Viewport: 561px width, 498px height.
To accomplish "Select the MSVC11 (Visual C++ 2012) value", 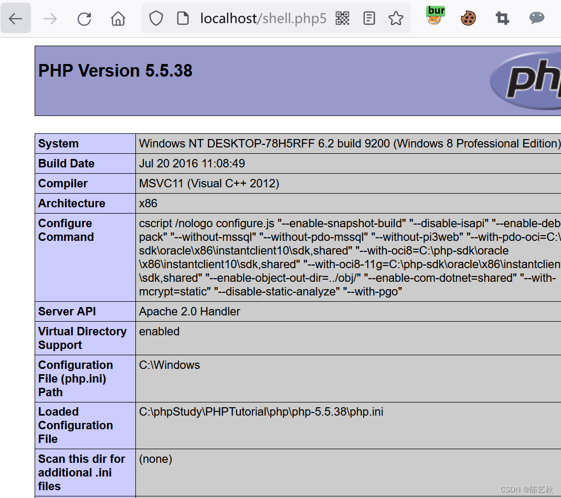I will [x=209, y=184].
